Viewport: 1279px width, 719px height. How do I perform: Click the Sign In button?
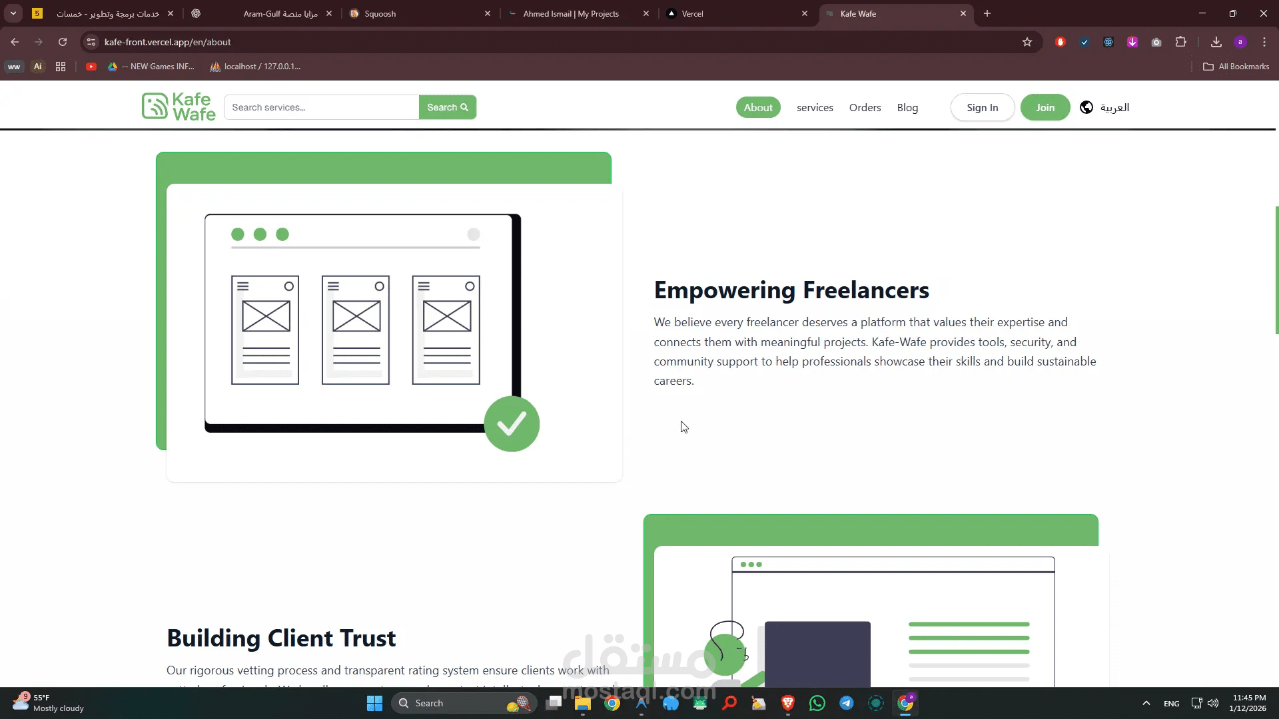[982, 107]
